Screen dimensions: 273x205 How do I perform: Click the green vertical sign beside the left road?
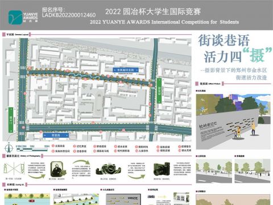click(x=11, y=120)
